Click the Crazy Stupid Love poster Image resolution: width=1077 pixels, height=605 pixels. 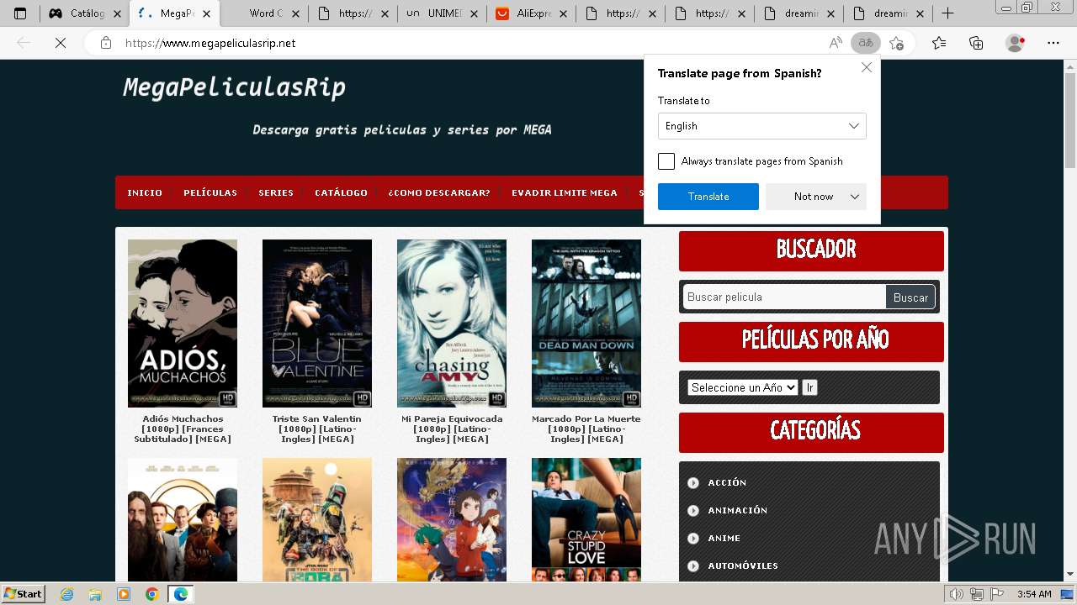586,520
